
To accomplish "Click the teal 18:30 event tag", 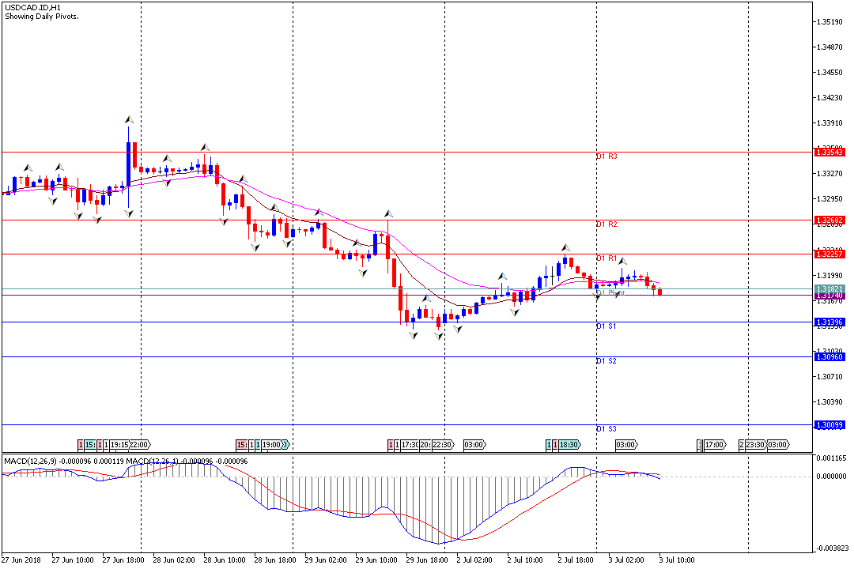I will tap(569, 445).
